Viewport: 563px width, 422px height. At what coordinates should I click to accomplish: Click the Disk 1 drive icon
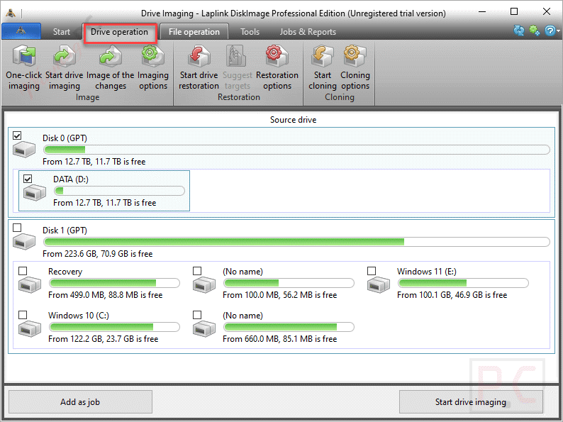tap(24, 242)
